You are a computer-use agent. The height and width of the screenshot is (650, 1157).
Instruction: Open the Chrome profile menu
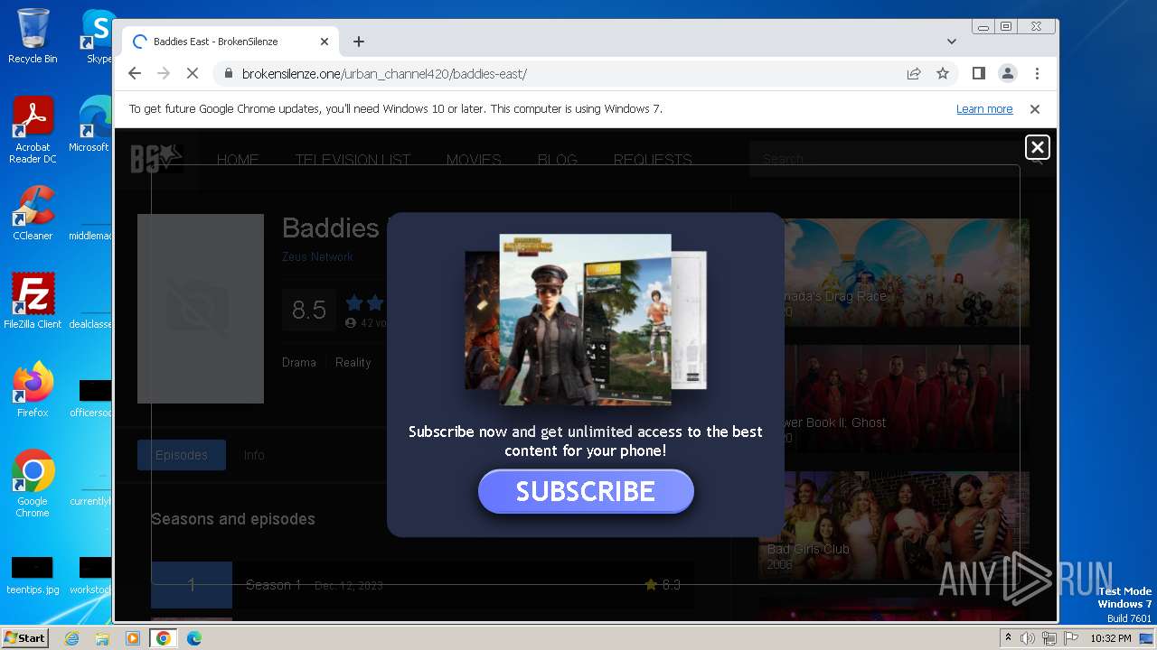[x=1007, y=74]
